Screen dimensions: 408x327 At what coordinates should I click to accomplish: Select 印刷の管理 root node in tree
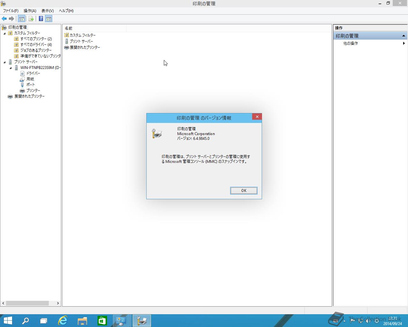click(x=18, y=27)
